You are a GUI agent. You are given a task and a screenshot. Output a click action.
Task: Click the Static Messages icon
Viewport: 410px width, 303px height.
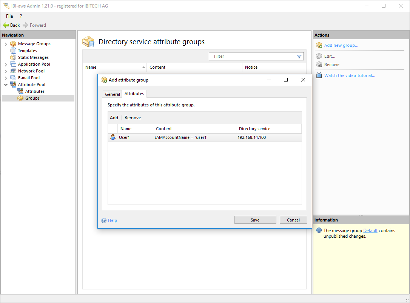(13, 57)
